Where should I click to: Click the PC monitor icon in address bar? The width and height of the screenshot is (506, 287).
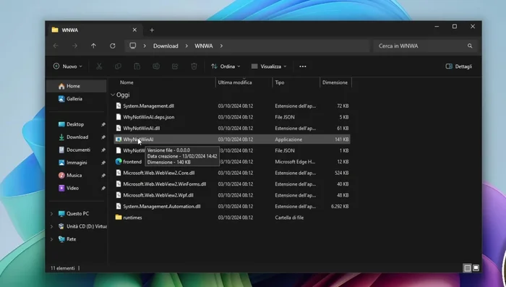click(132, 46)
